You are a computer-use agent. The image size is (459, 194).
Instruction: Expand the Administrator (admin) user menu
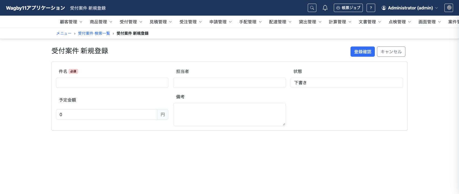click(x=410, y=8)
